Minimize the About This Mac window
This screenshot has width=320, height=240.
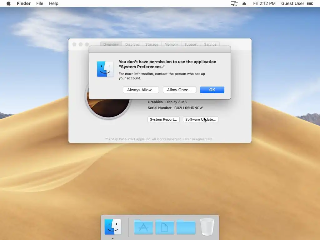point(81,44)
